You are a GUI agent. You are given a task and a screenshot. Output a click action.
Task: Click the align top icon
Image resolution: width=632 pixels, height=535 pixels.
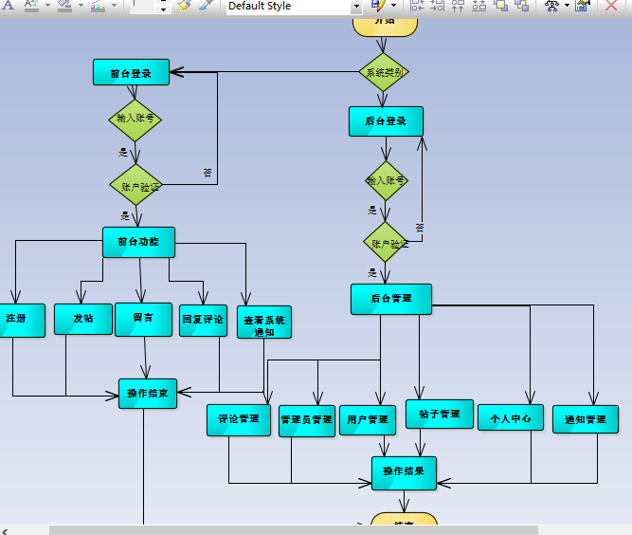coord(458,6)
